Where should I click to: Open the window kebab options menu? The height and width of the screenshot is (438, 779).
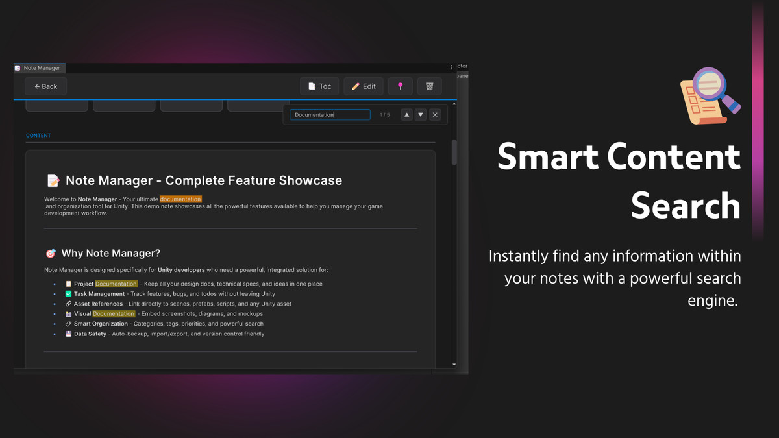click(451, 67)
